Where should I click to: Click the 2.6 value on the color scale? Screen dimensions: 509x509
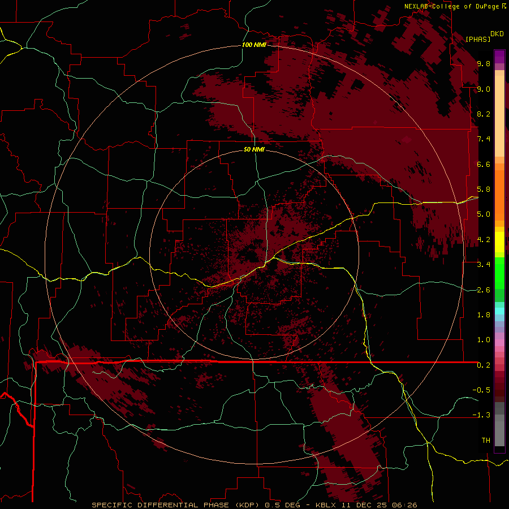(x=484, y=290)
